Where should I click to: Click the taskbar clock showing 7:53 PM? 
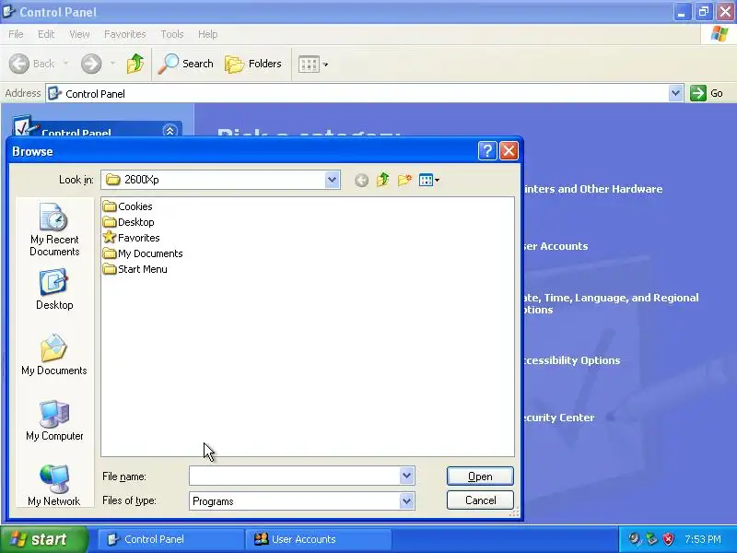tap(703, 539)
